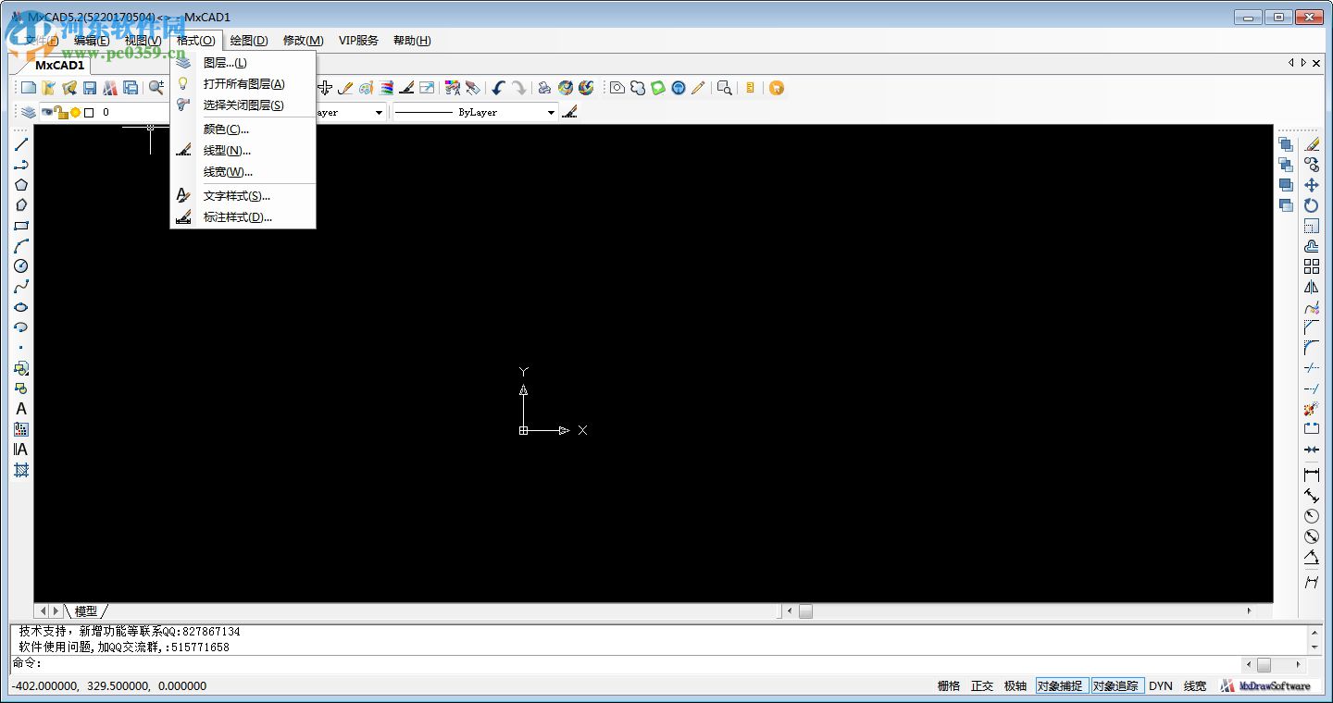Select the Multiline text tool
This screenshot has height=703, width=1333.
pyautogui.click(x=20, y=450)
